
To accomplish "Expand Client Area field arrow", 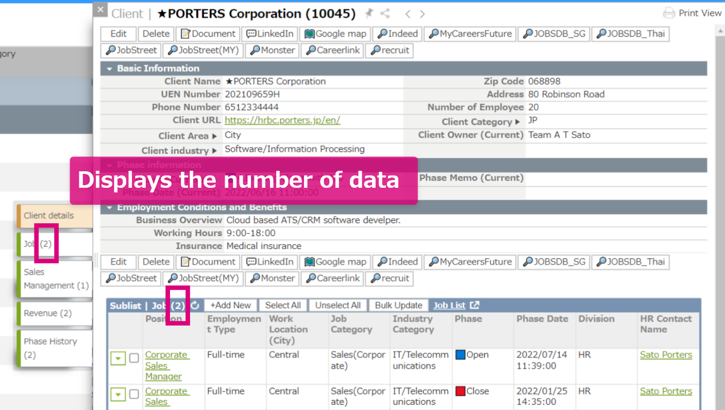I will click(214, 136).
